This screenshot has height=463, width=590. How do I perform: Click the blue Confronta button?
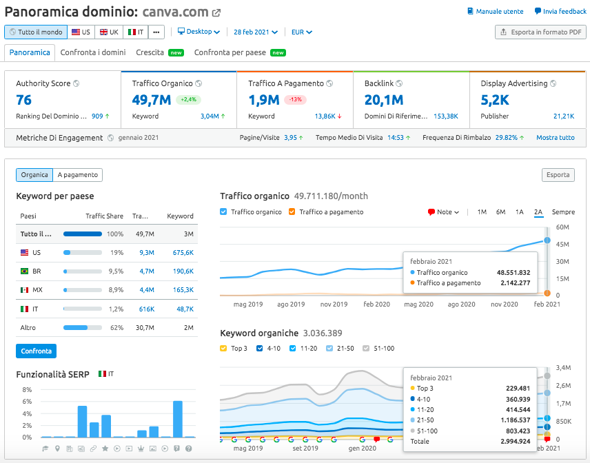pyautogui.click(x=36, y=351)
